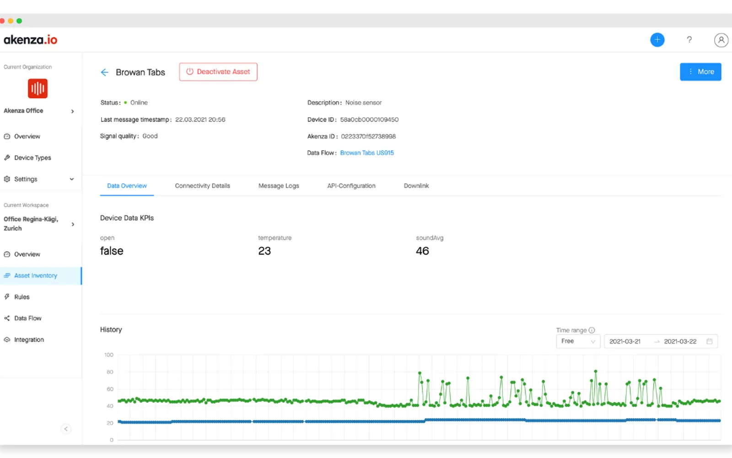Open the Free time range dropdown

pyautogui.click(x=578, y=341)
